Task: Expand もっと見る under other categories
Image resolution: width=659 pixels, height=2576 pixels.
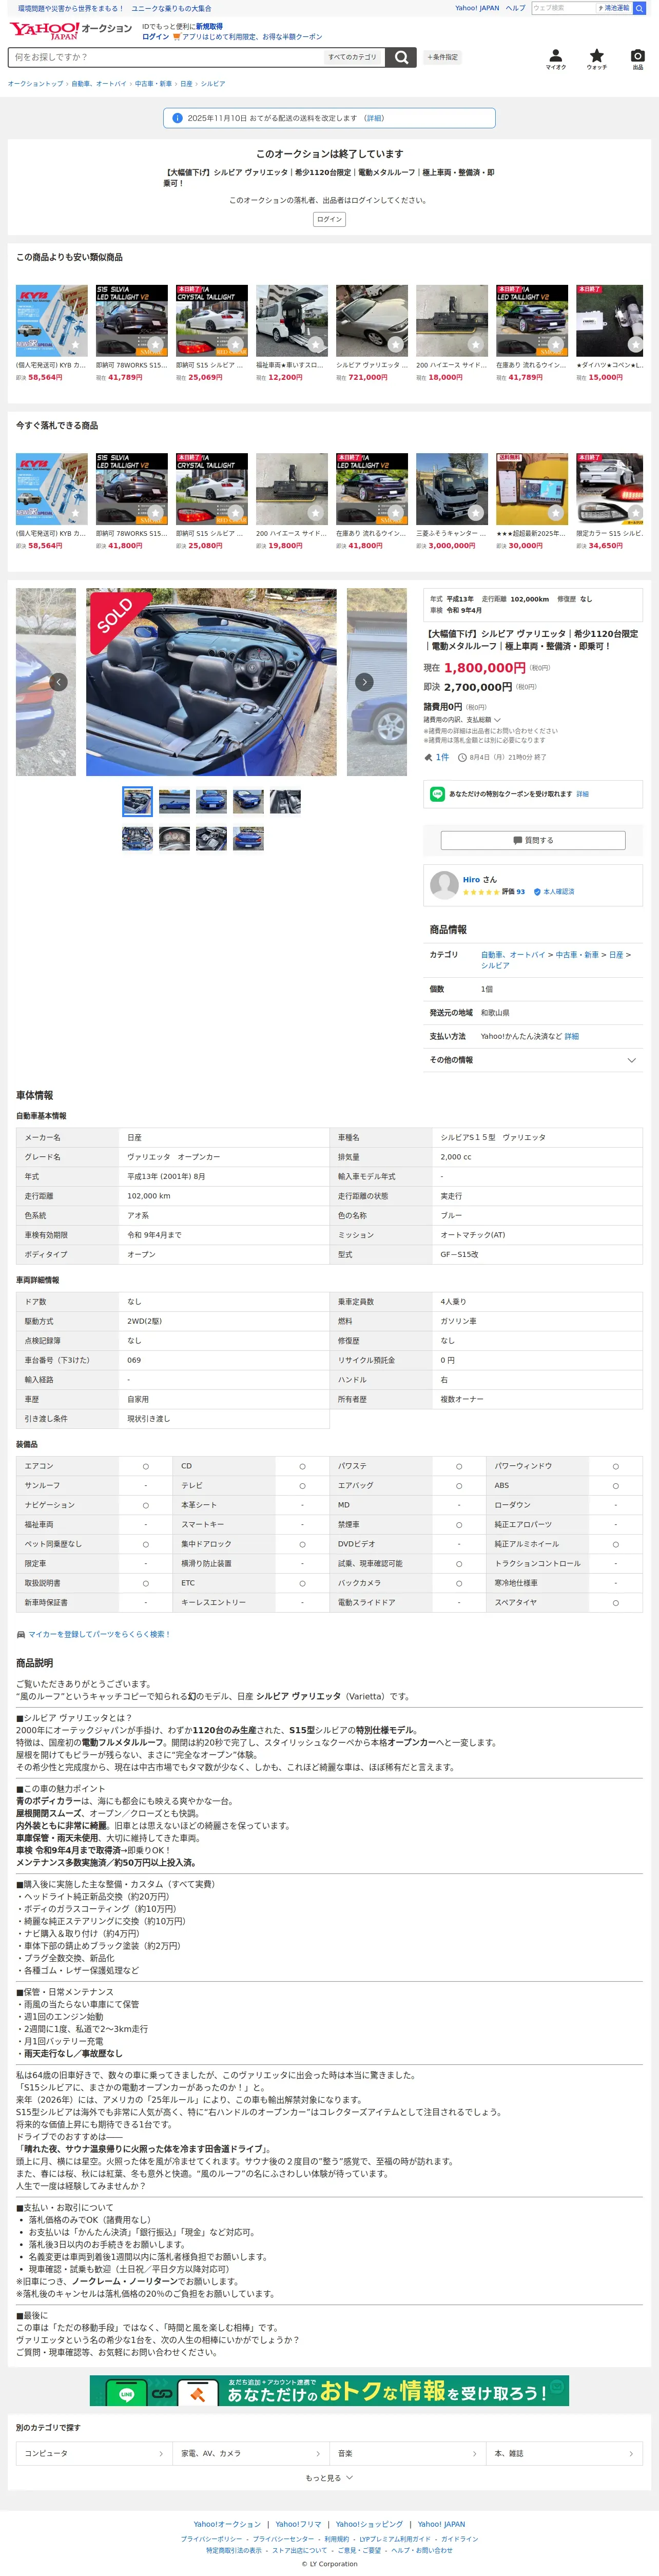Action: [x=329, y=2478]
